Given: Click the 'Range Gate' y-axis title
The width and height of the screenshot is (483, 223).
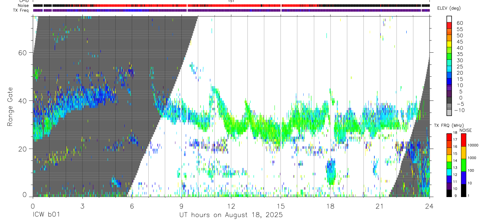Looking at the screenshot, I should 10,107.
